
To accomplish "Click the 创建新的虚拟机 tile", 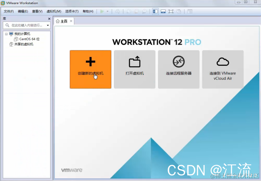I will coord(91,69).
